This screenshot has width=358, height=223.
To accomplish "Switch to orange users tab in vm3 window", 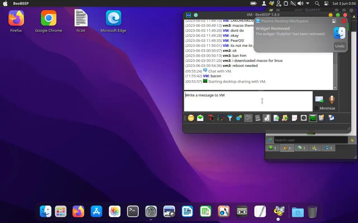I will (287, 148).
